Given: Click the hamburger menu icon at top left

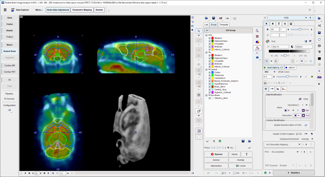Looking at the screenshot, I should (5, 10).
